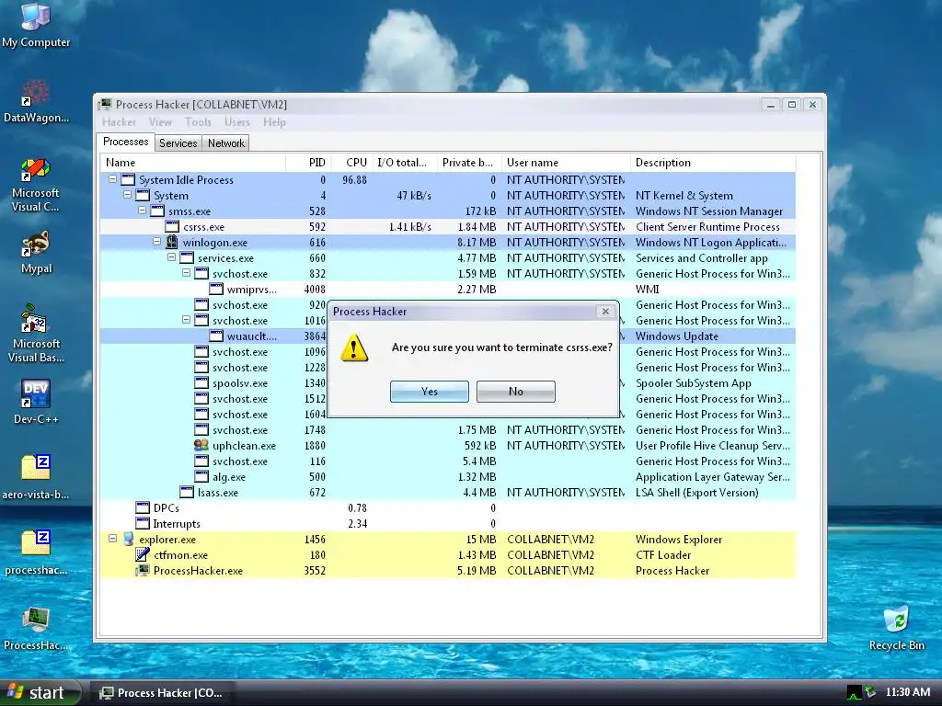This screenshot has height=706, width=942.
Task: Select Microsoft Visual C++ desktop icon
Action: (x=36, y=185)
